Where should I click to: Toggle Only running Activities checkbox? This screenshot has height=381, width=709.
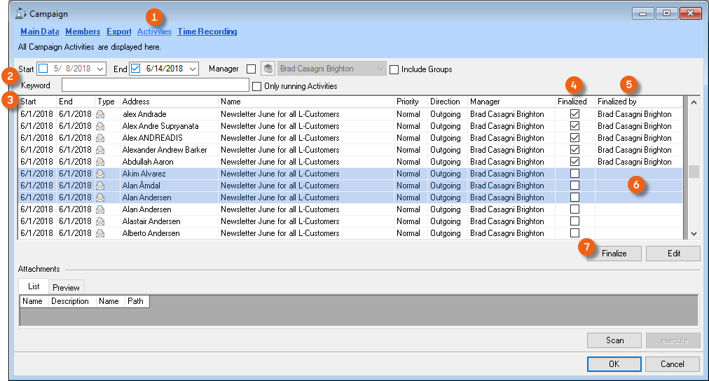point(257,86)
